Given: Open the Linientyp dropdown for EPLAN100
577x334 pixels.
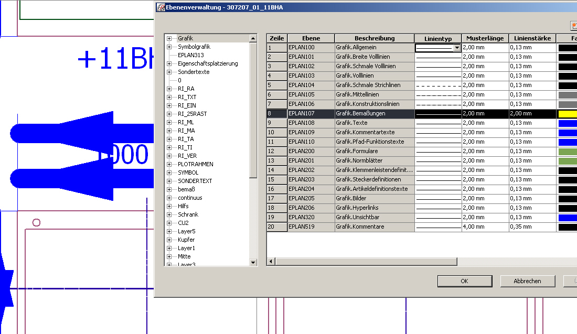Looking at the screenshot, I should pyautogui.click(x=456, y=48).
